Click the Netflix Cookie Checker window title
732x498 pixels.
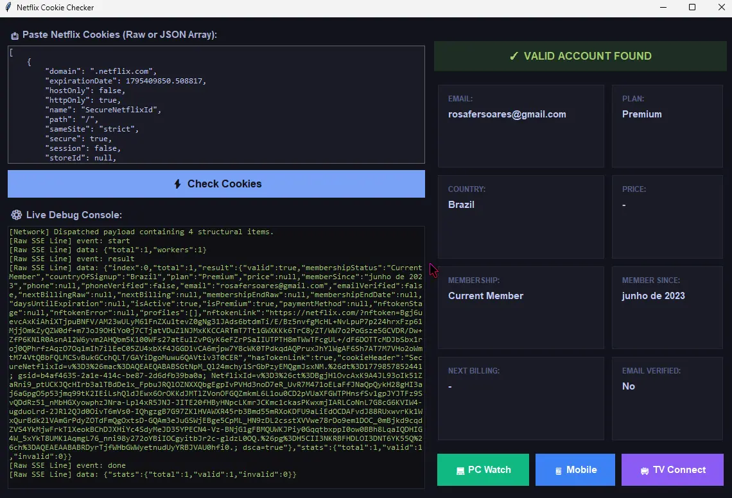55,8
